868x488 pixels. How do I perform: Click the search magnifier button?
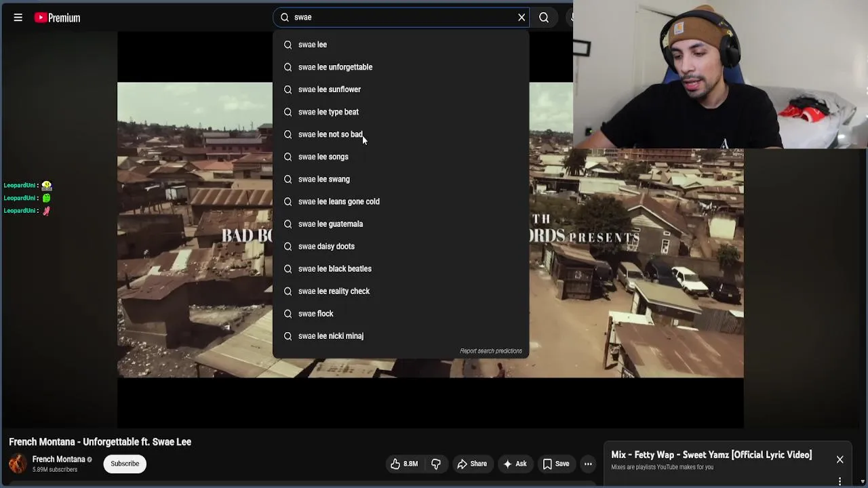coord(544,18)
